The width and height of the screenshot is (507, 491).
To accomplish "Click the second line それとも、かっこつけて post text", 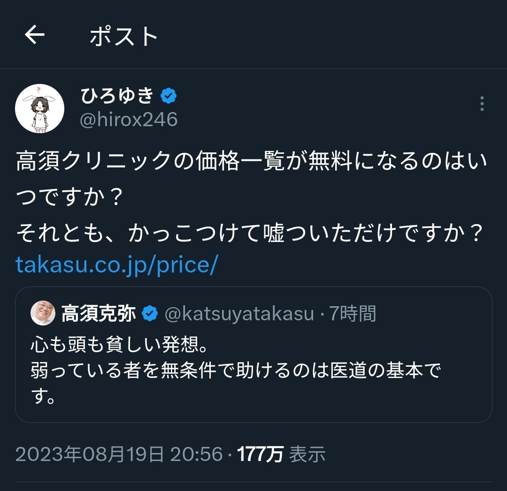I will 250,232.
